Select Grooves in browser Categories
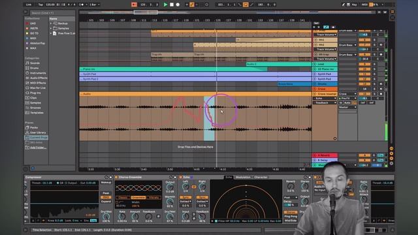The width and height of the screenshot is (418, 235). click(35, 108)
